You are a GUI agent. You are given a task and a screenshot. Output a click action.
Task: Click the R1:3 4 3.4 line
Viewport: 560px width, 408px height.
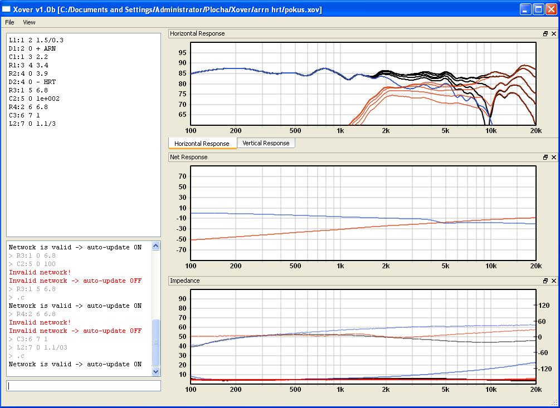click(x=28, y=65)
